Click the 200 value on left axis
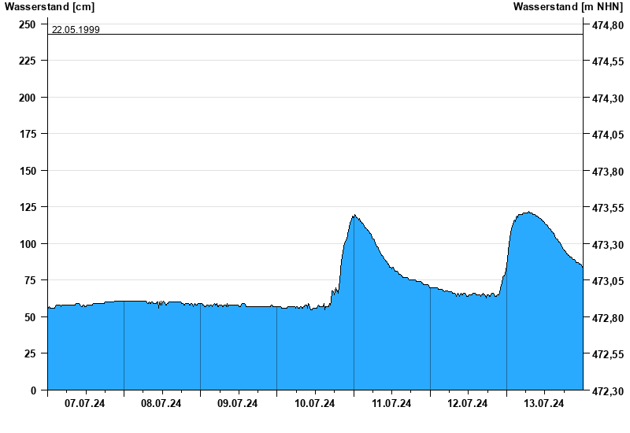Screen dimensions: 630x433 (x=28, y=98)
